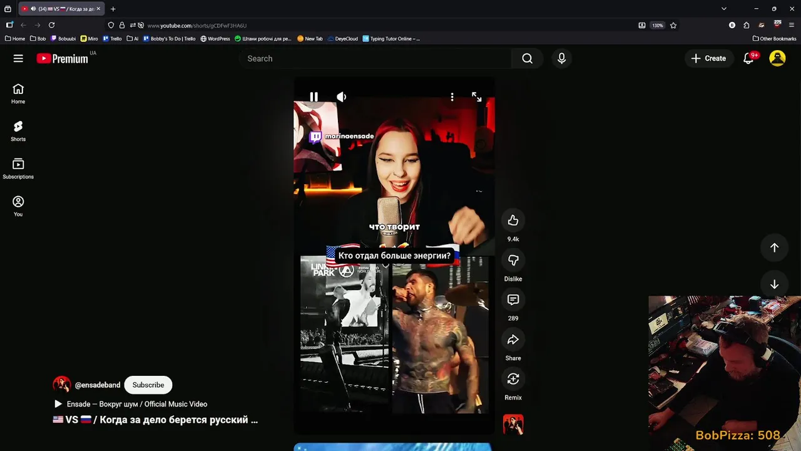Open the extension with 275 badge
The height and width of the screenshot is (451, 801).
[x=777, y=24]
